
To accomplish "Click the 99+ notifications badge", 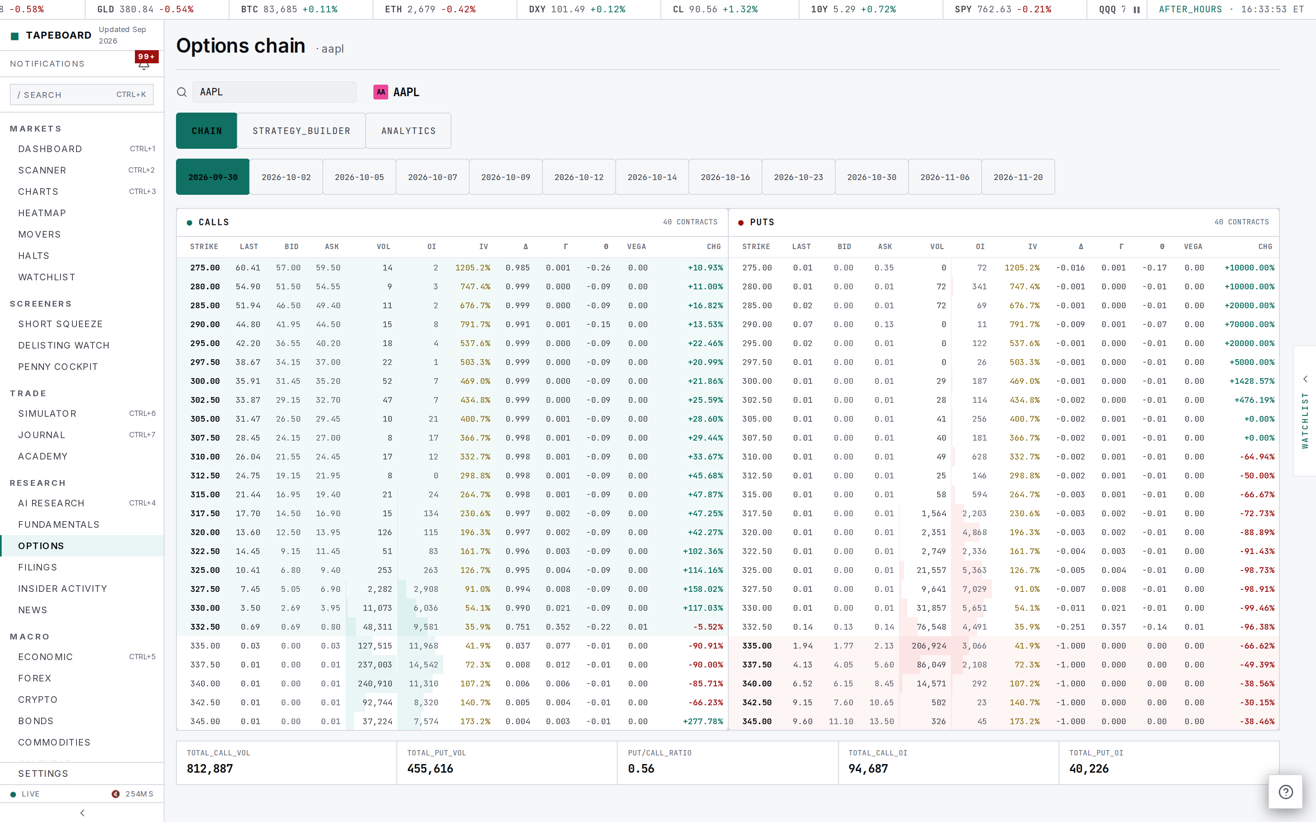I will 146,57.
